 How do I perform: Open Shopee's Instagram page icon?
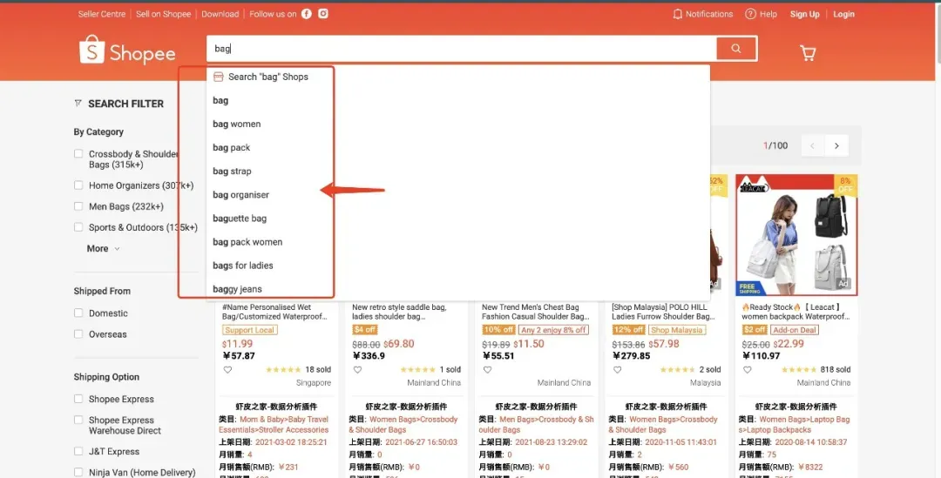point(323,14)
